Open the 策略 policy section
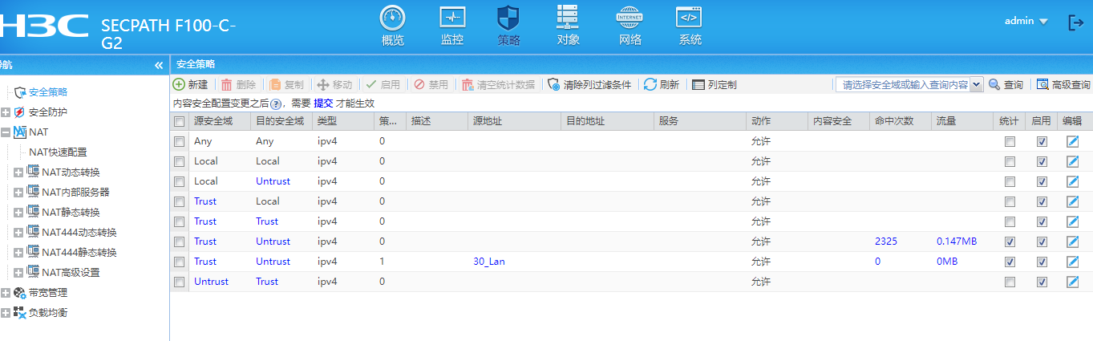The height and width of the screenshot is (341, 1093). tap(508, 25)
